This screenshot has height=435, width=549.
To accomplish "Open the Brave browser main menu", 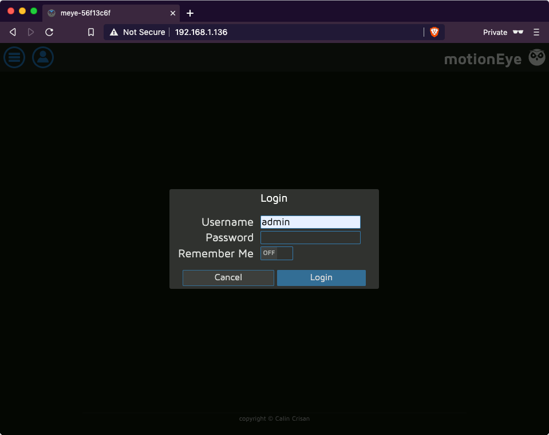I will pos(536,32).
